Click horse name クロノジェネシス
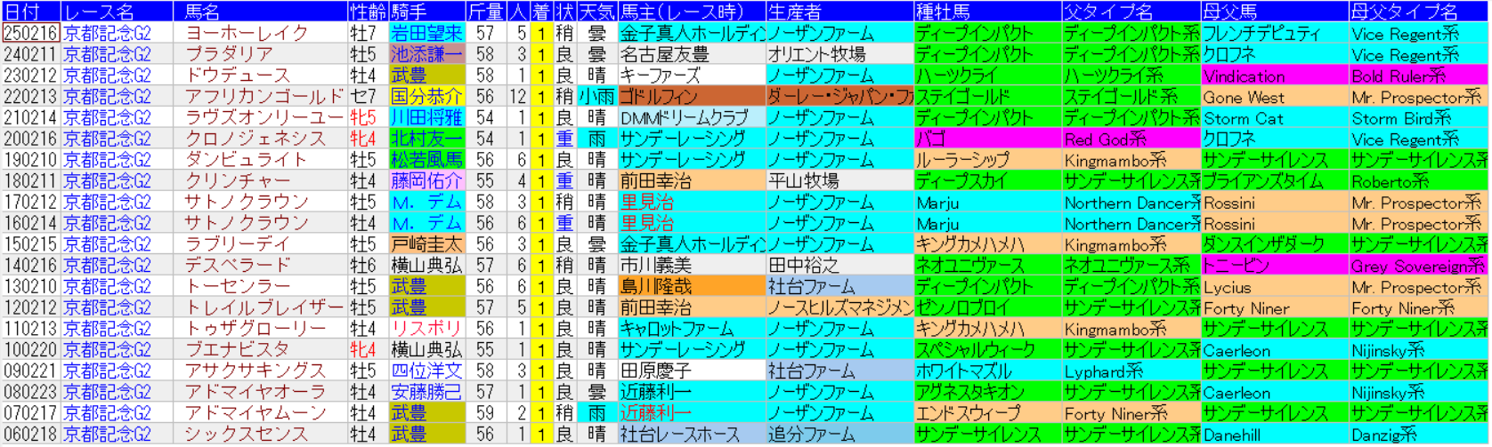Screen dimensions: 1492x447 coord(255,139)
